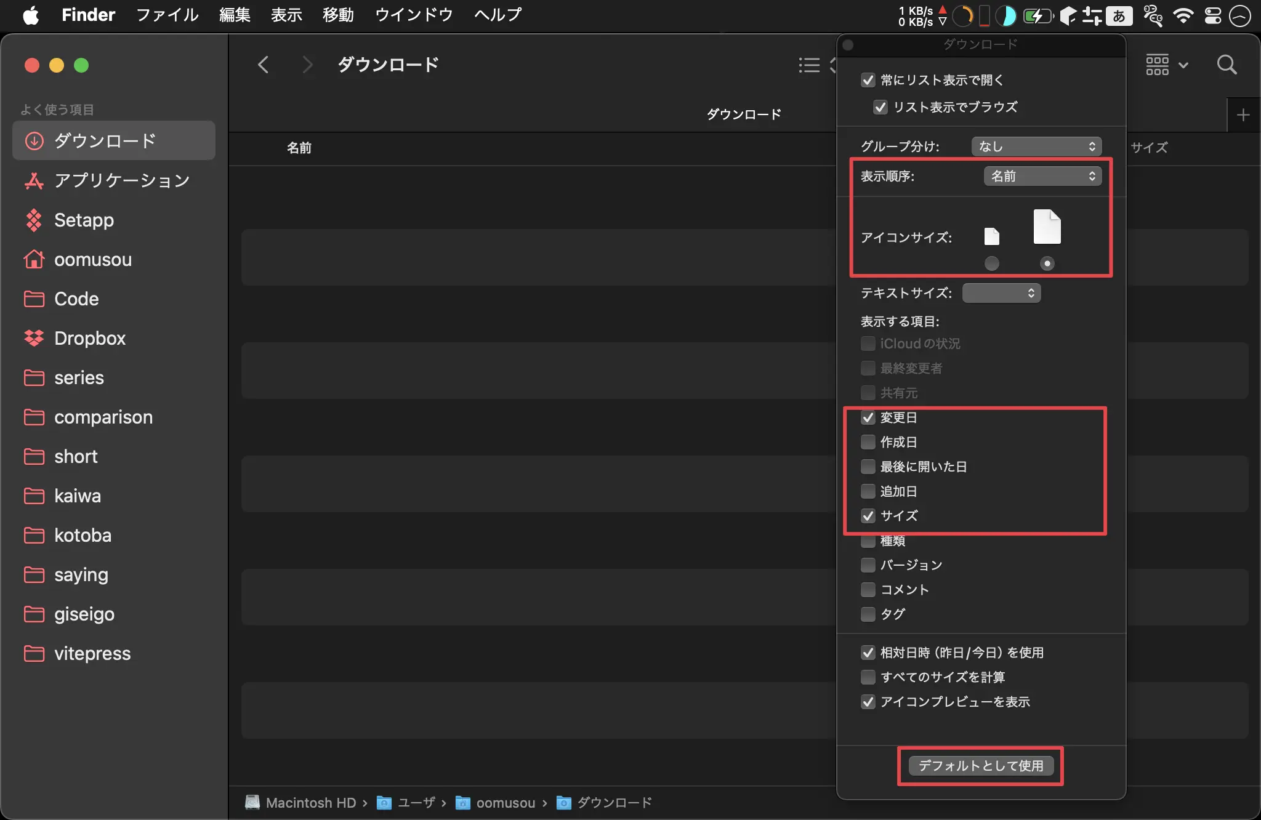
Task: Click the Finder back navigation arrow
Action: tap(263, 65)
